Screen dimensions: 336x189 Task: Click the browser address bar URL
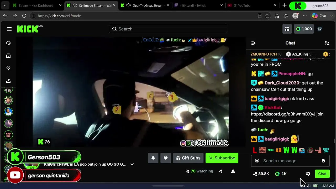coord(59,16)
